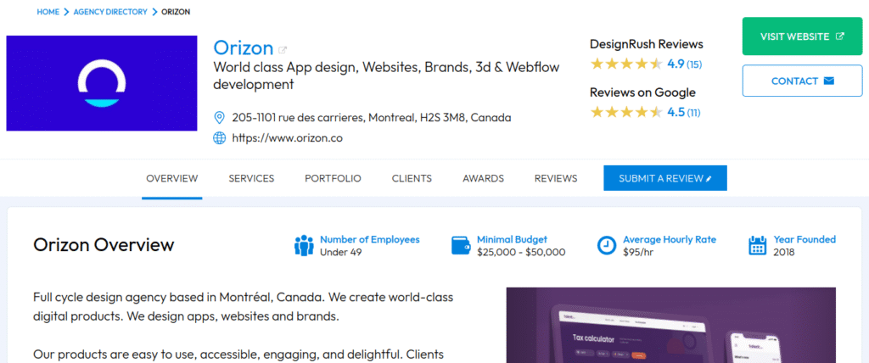Click the external link icon beside Orizon
This screenshot has height=363, width=869.
point(283,49)
